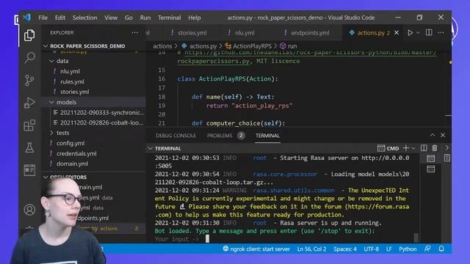Viewport: 470px width, 264px height.
Task: Open the Accounts icon in activity bar
Action: [x=29, y=210]
